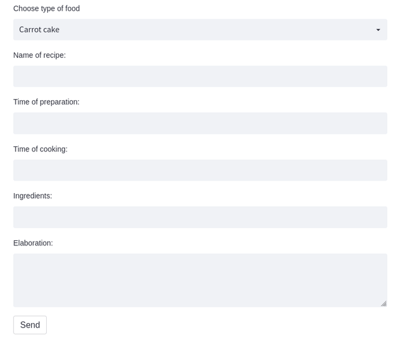This screenshot has height=340, width=399.
Task: Expand the food type list via caret icon
Action: tap(378, 30)
